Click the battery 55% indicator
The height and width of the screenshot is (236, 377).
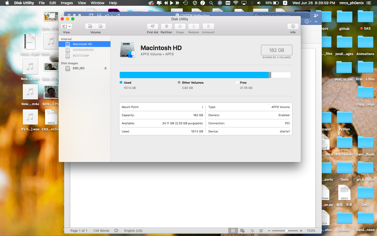[272, 3]
